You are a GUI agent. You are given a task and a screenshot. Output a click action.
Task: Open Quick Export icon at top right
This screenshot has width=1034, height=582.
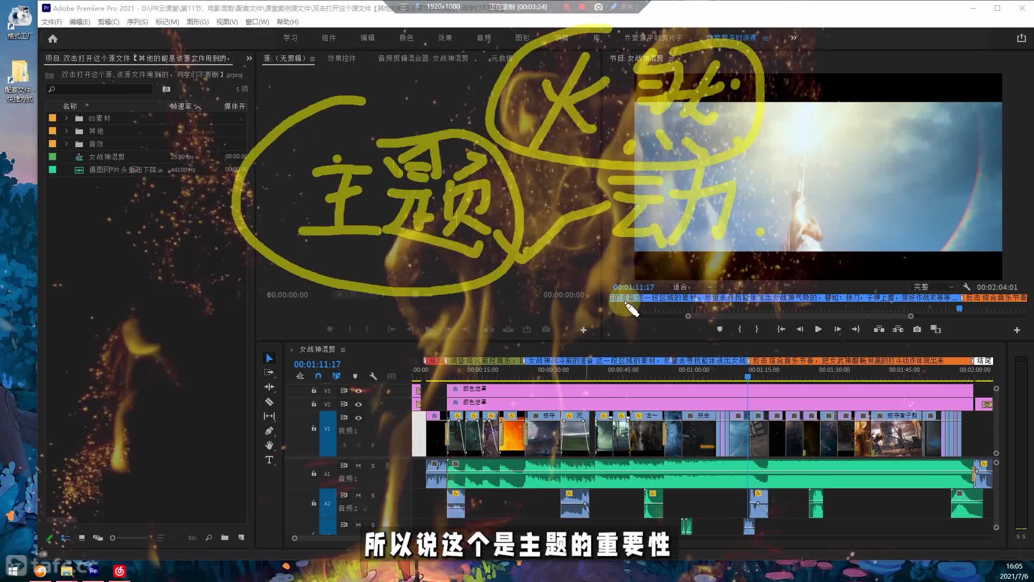1021,38
